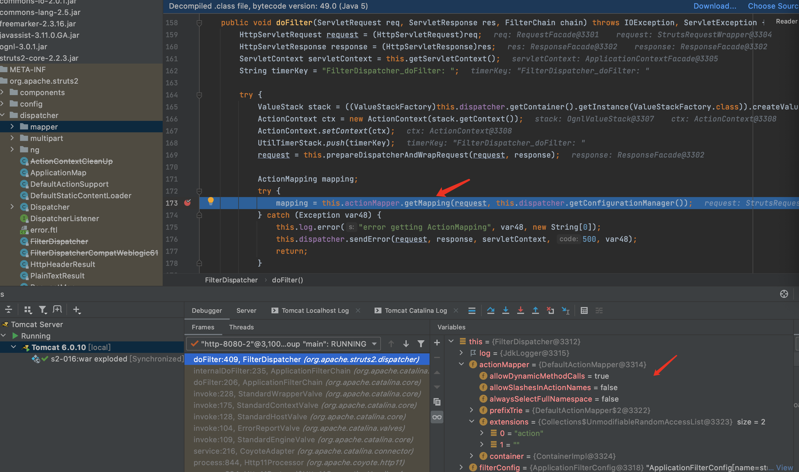This screenshot has width=799, height=472.
Task: Select s2-016:war exploded deployment
Action: [x=107, y=359]
